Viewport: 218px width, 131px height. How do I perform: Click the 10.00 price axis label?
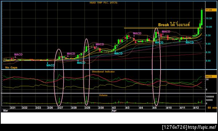(209, 27)
